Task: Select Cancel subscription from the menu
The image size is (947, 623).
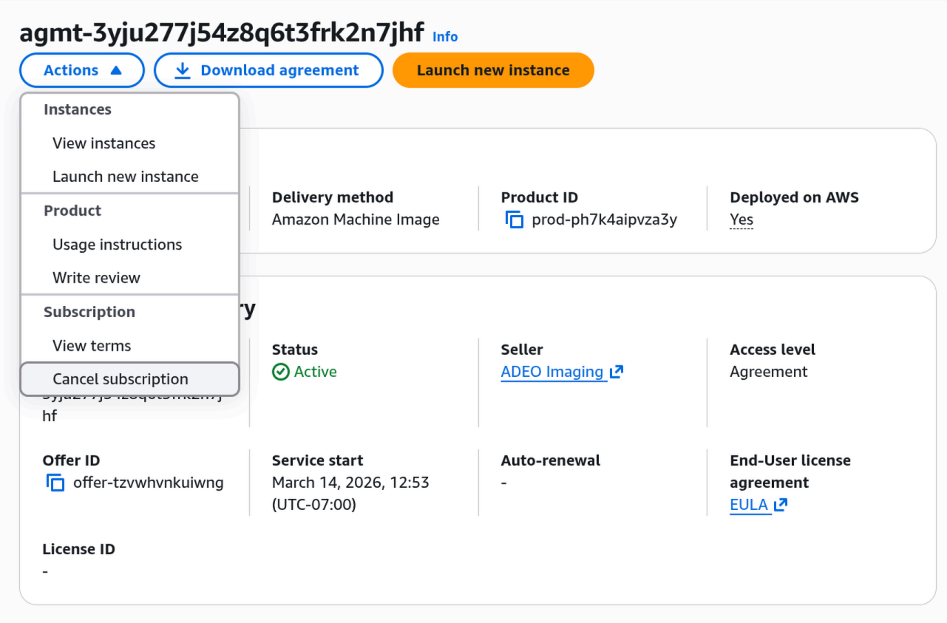Action: [x=120, y=378]
